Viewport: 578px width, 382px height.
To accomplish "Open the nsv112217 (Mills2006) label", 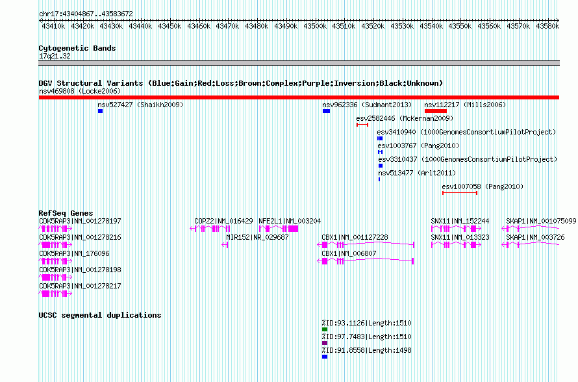I will tap(465, 105).
